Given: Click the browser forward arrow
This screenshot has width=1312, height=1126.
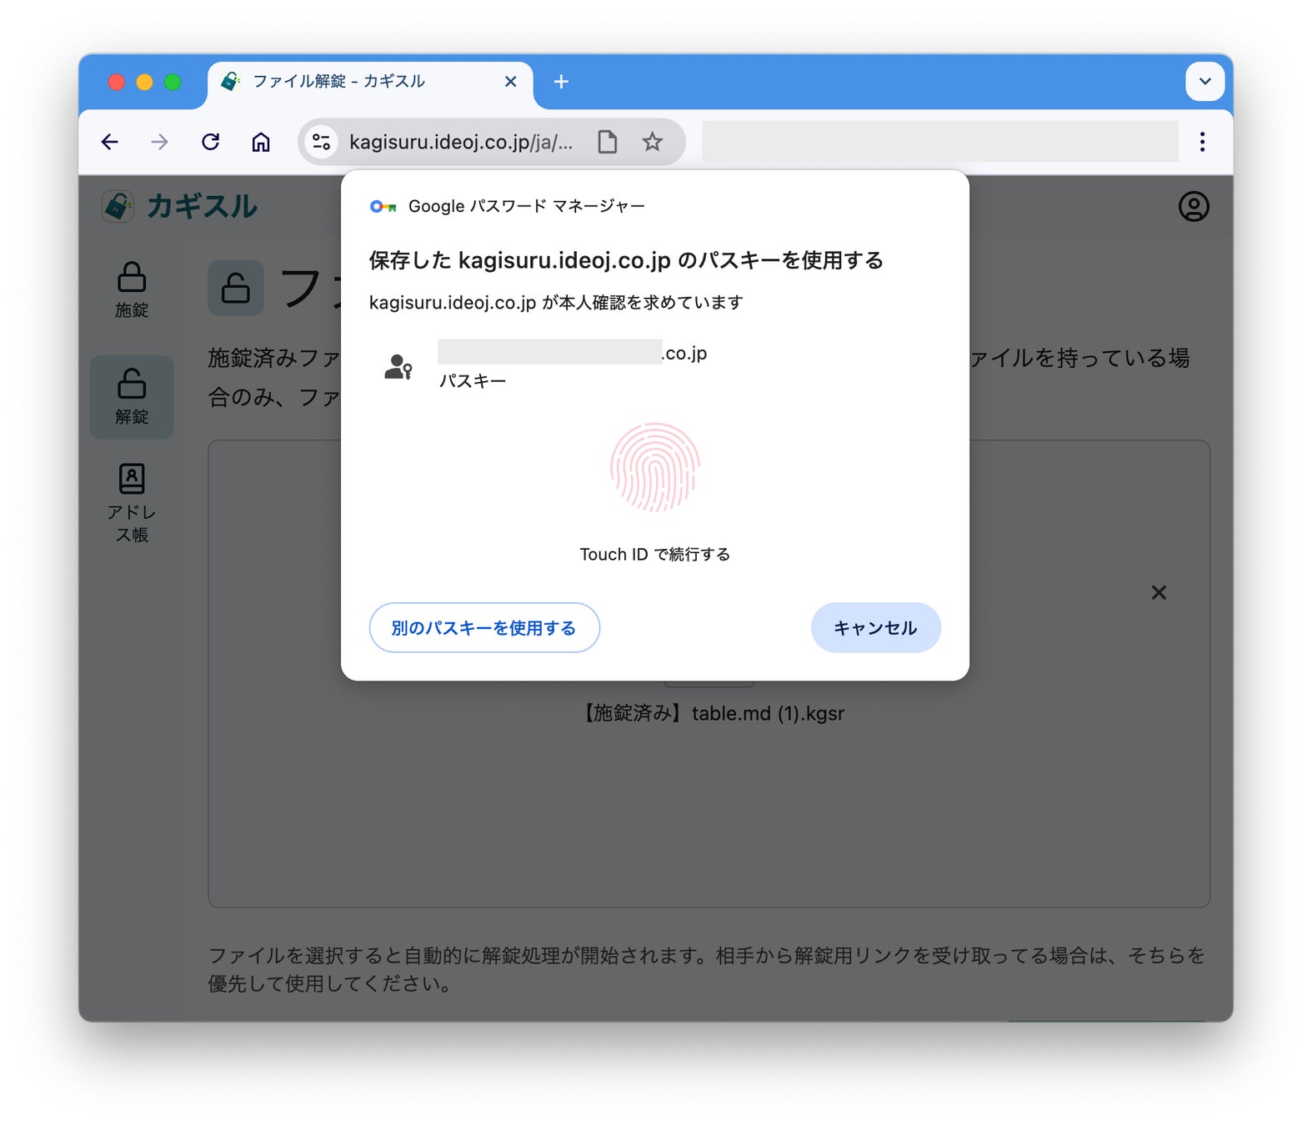Looking at the screenshot, I should [159, 142].
